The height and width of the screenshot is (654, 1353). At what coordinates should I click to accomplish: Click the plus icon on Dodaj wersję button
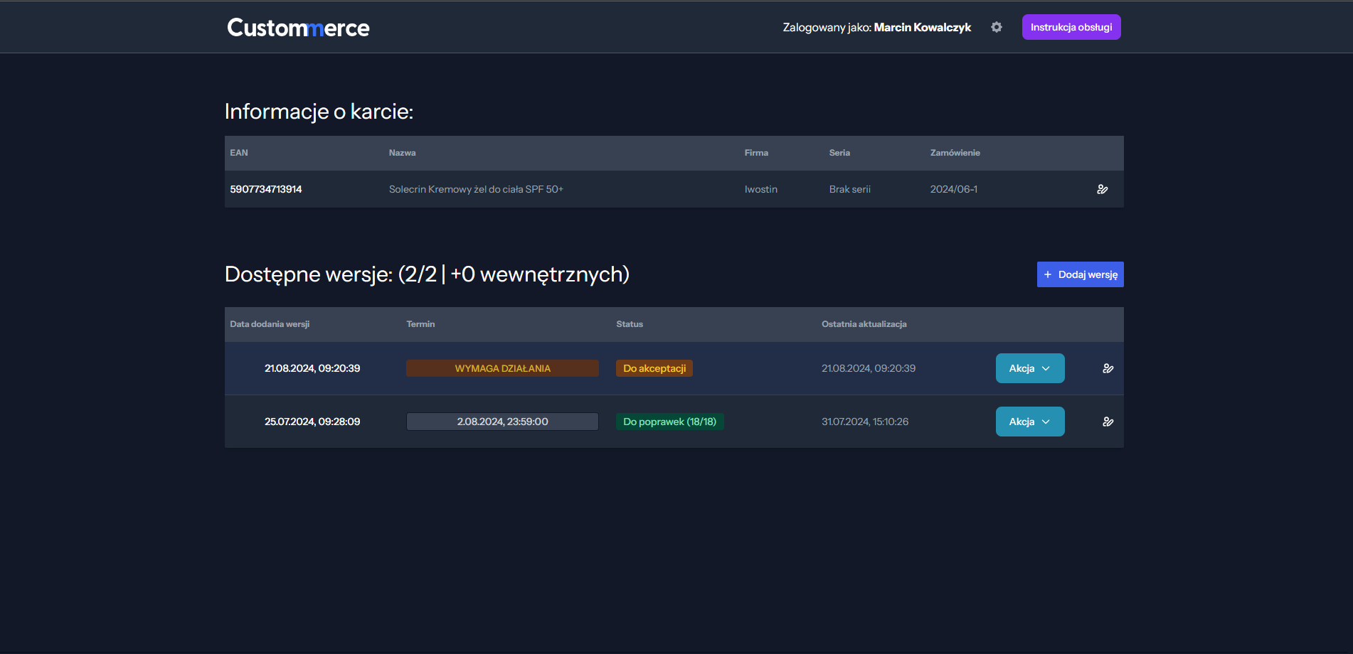point(1047,274)
